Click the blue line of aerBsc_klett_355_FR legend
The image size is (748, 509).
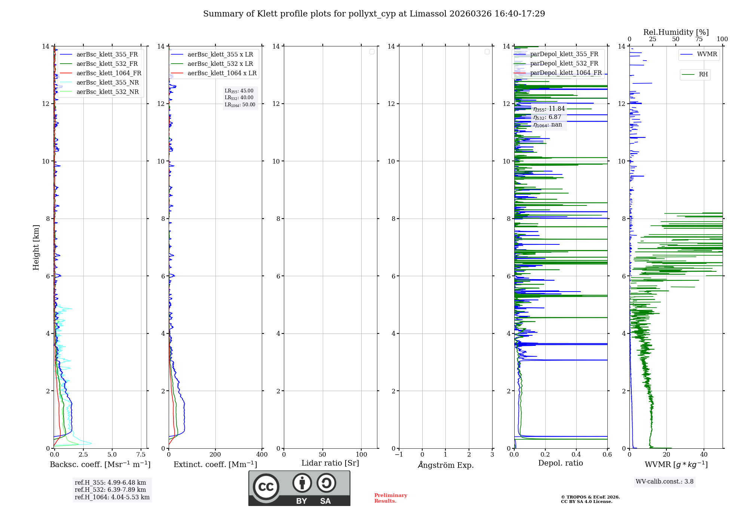click(x=66, y=55)
